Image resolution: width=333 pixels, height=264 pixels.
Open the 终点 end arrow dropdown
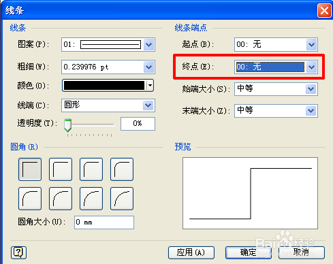click(x=311, y=67)
